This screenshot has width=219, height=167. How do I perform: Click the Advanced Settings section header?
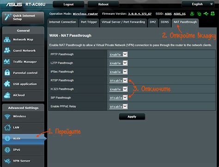pyautogui.click(x=23, y=108)
